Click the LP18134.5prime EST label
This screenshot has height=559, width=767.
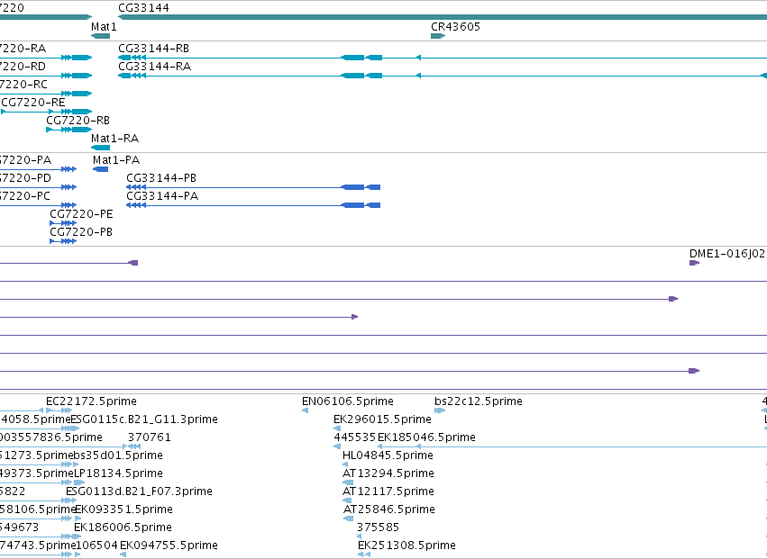(118, 473)
